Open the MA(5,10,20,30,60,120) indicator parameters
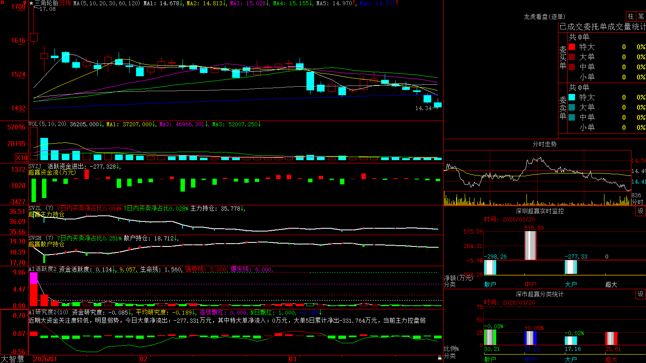The image size is (646, 363). tap(107, 3)
